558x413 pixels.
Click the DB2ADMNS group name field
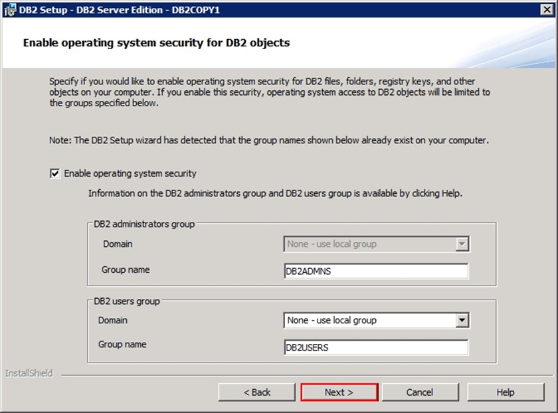(375, 271)
